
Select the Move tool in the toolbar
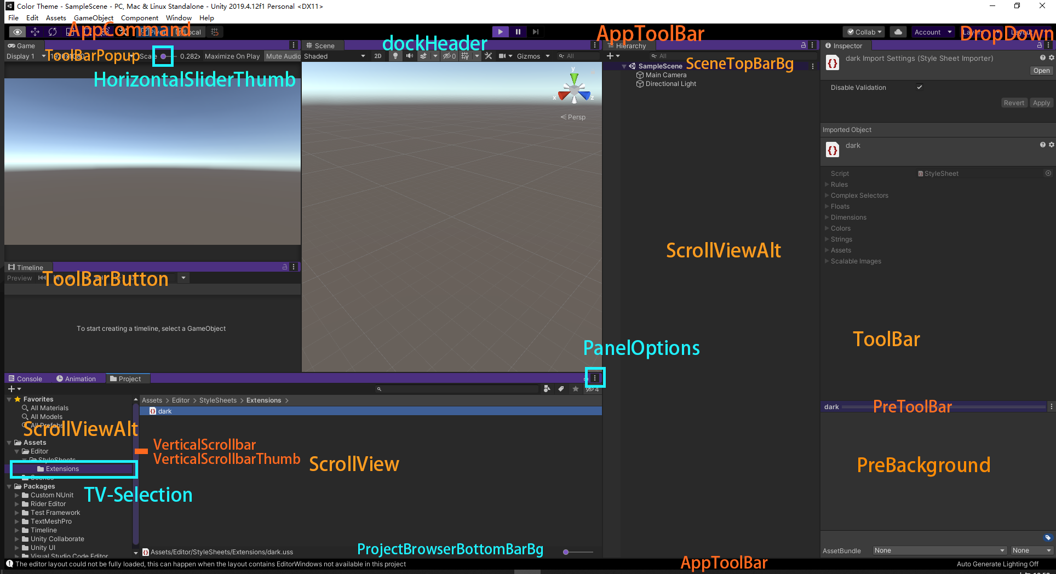click(35, 32)
